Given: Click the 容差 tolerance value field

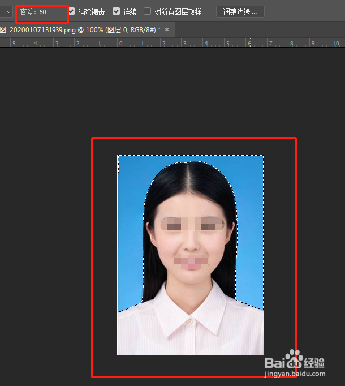Looking at the screenshot, I should tap(51, 12).
